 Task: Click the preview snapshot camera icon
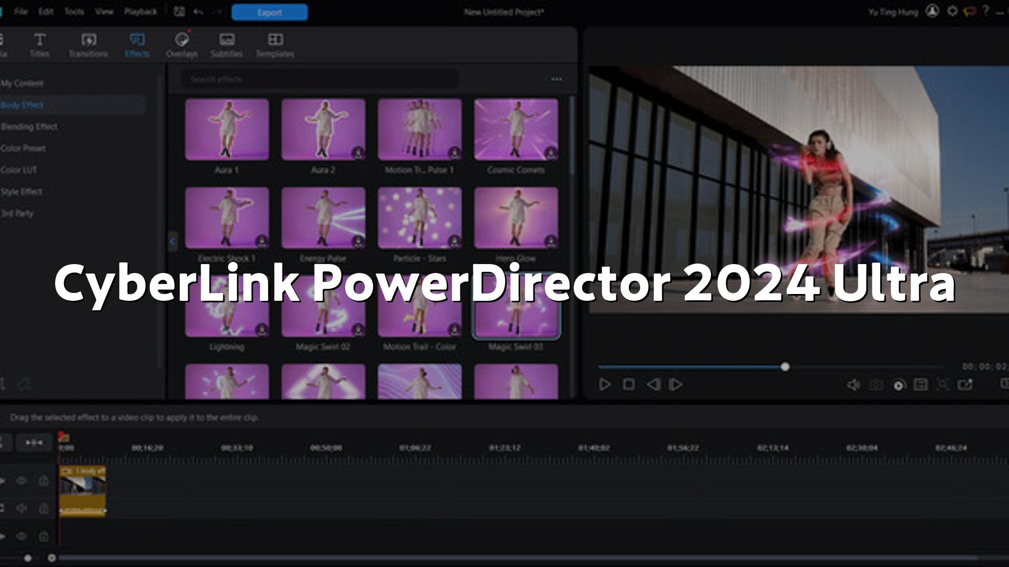click(x=876, y=385)
